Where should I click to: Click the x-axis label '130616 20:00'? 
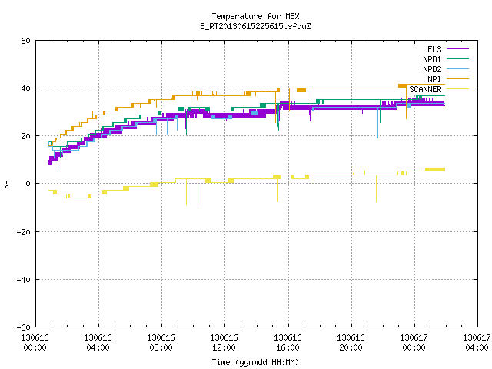point(351,343)
